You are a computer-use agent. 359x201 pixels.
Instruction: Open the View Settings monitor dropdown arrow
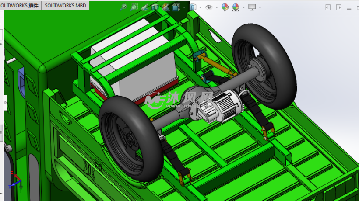tap(260, 7)
